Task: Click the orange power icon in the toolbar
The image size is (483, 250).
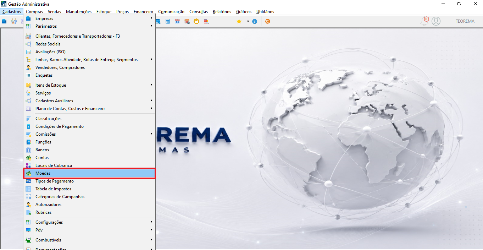Action: pos(267,21)
